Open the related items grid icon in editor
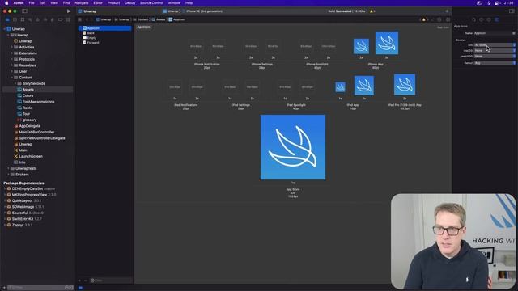This screenshot has height=291, width=518. (x=79, y=19)
